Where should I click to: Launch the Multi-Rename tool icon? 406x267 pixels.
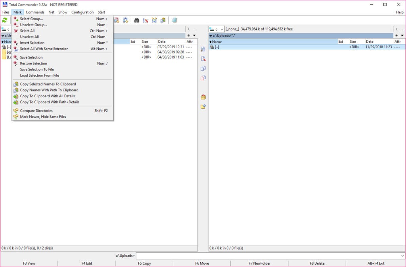pos(146,20)
